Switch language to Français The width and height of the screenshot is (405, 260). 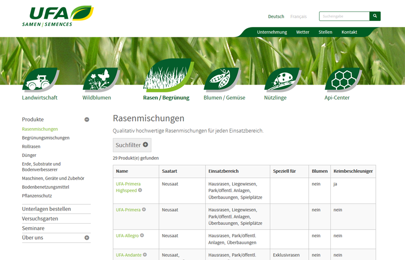tap(298, 17)
